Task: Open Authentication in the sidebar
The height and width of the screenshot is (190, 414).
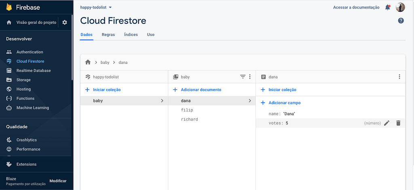Action: [30, 52]
